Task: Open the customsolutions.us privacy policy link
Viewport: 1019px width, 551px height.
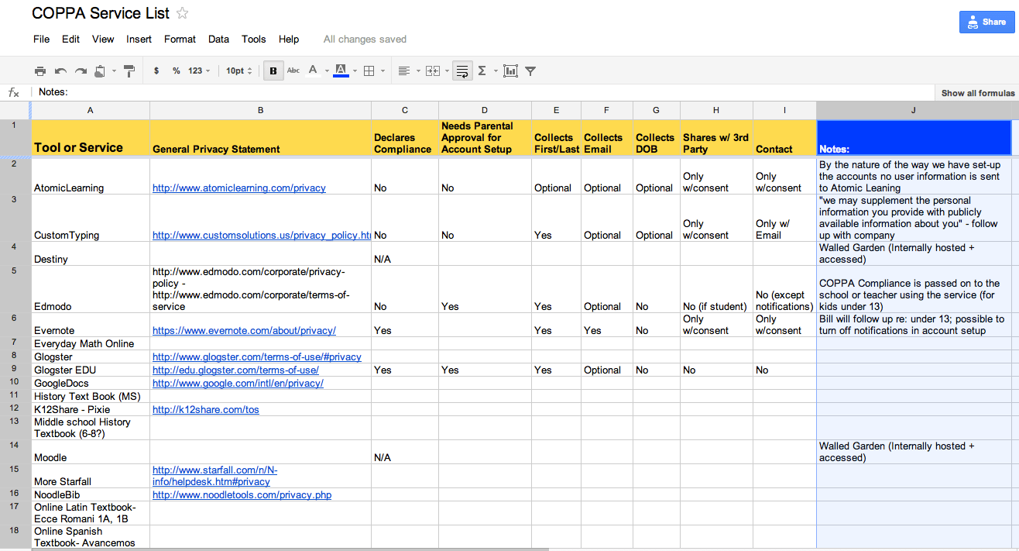Action: click(261, 235)
